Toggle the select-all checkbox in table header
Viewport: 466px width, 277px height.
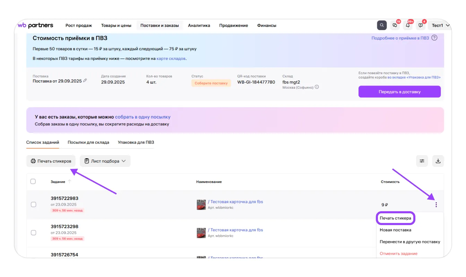pos(33,181)
